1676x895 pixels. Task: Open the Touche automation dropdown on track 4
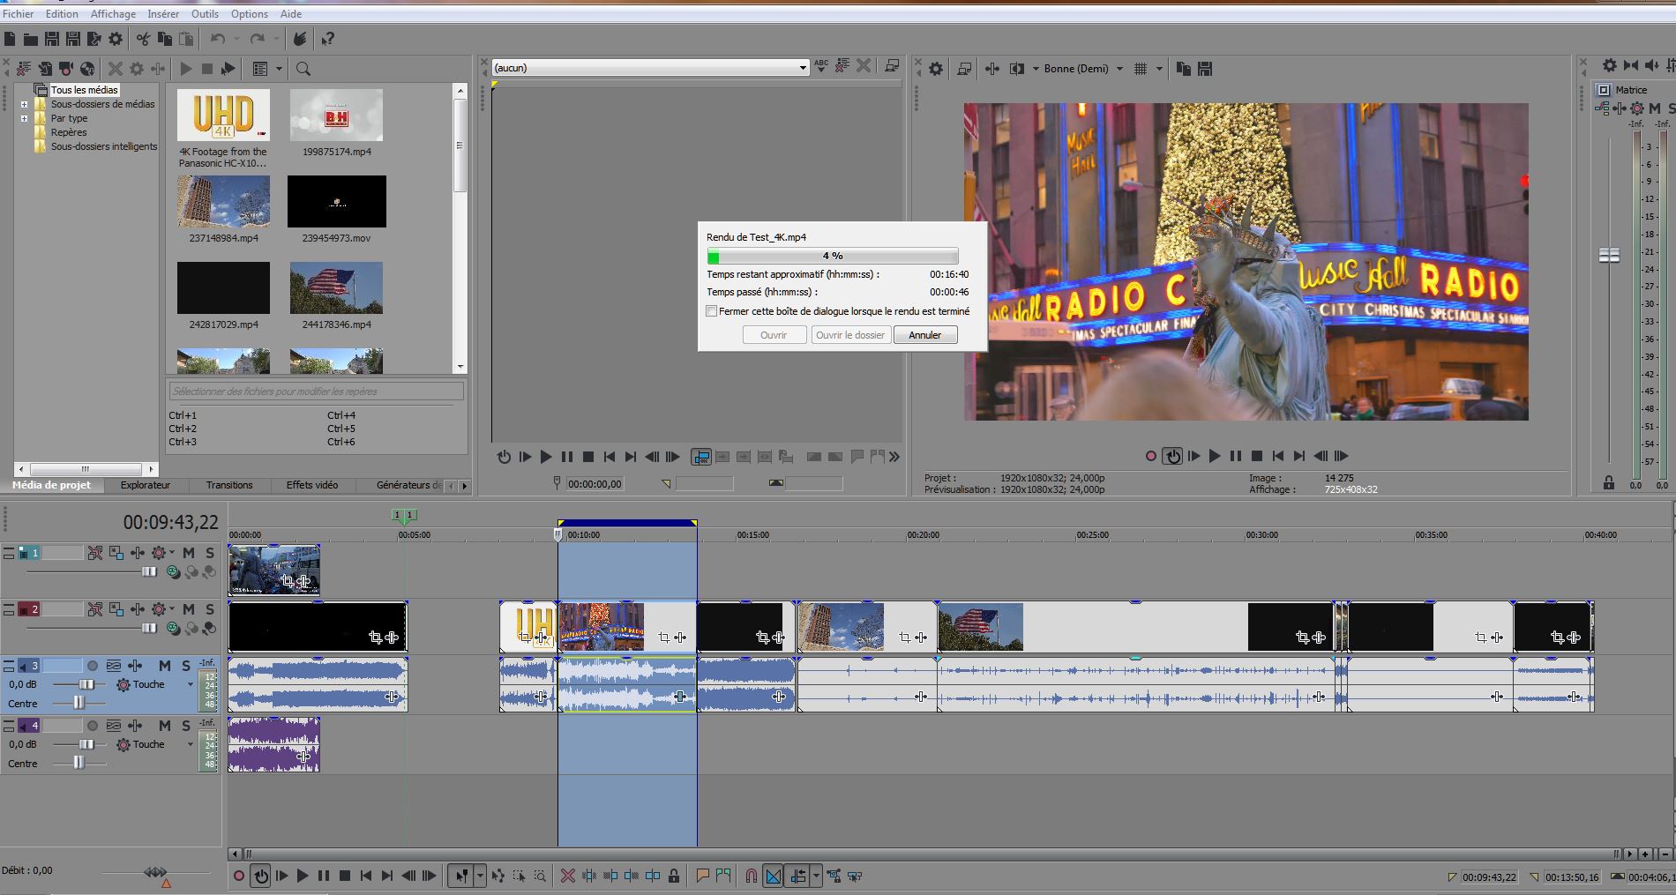190,744
